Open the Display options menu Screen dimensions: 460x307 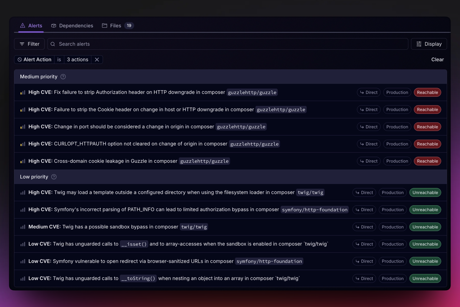(x=429, y=44)
